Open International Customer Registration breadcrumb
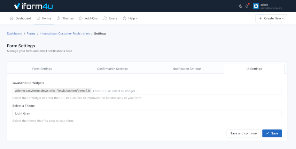The image size is (296, 149). (x=65, y=33)
